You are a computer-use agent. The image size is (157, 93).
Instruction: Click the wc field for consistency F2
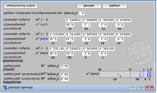73,34
